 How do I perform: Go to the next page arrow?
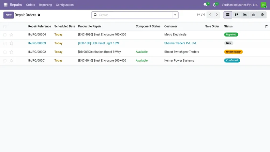pos(217,15)
